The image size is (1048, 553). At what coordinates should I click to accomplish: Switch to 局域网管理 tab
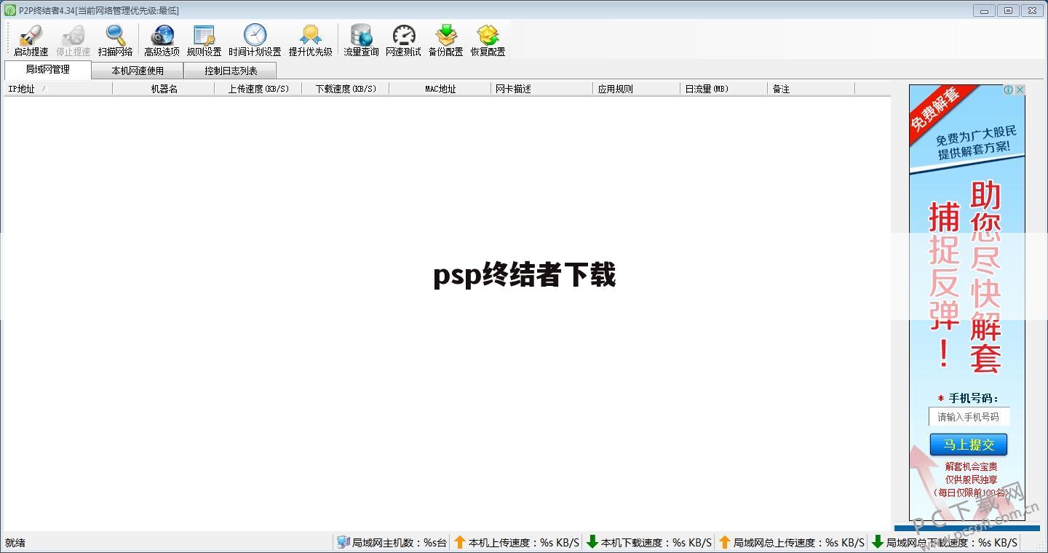tap(48, 70)
